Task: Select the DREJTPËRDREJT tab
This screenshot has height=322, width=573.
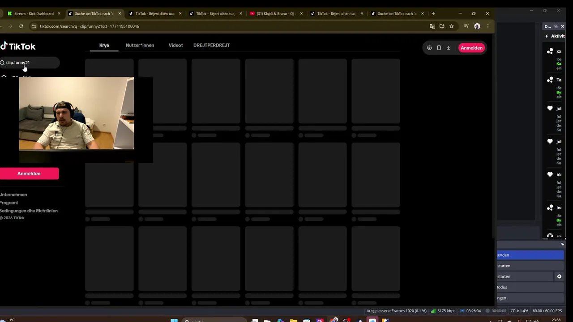Action: pos(211,45)
